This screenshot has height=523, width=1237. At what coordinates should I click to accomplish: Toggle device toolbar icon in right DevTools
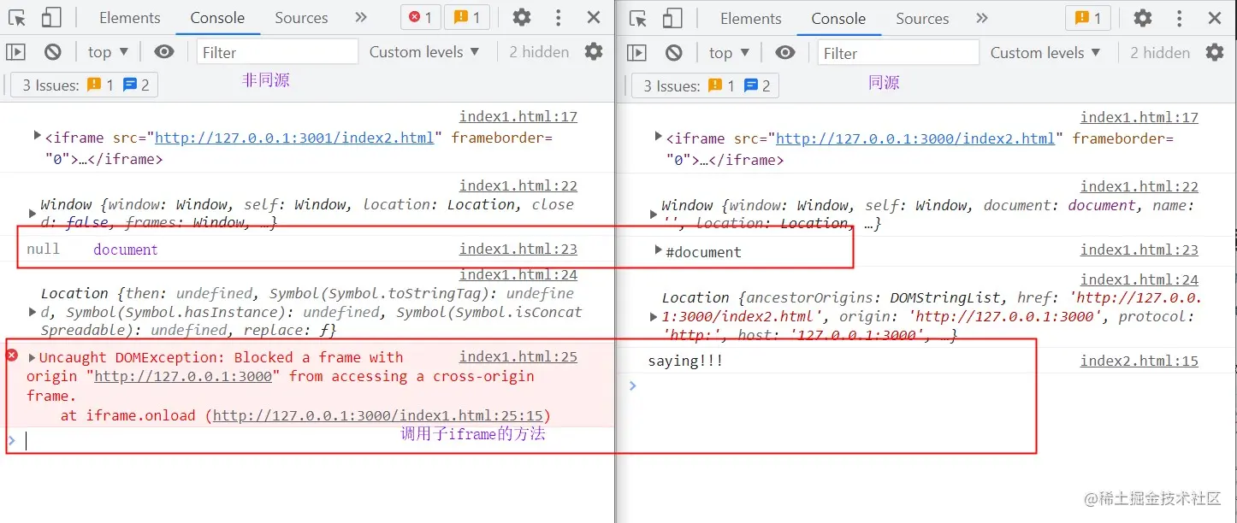click(672, 18)
